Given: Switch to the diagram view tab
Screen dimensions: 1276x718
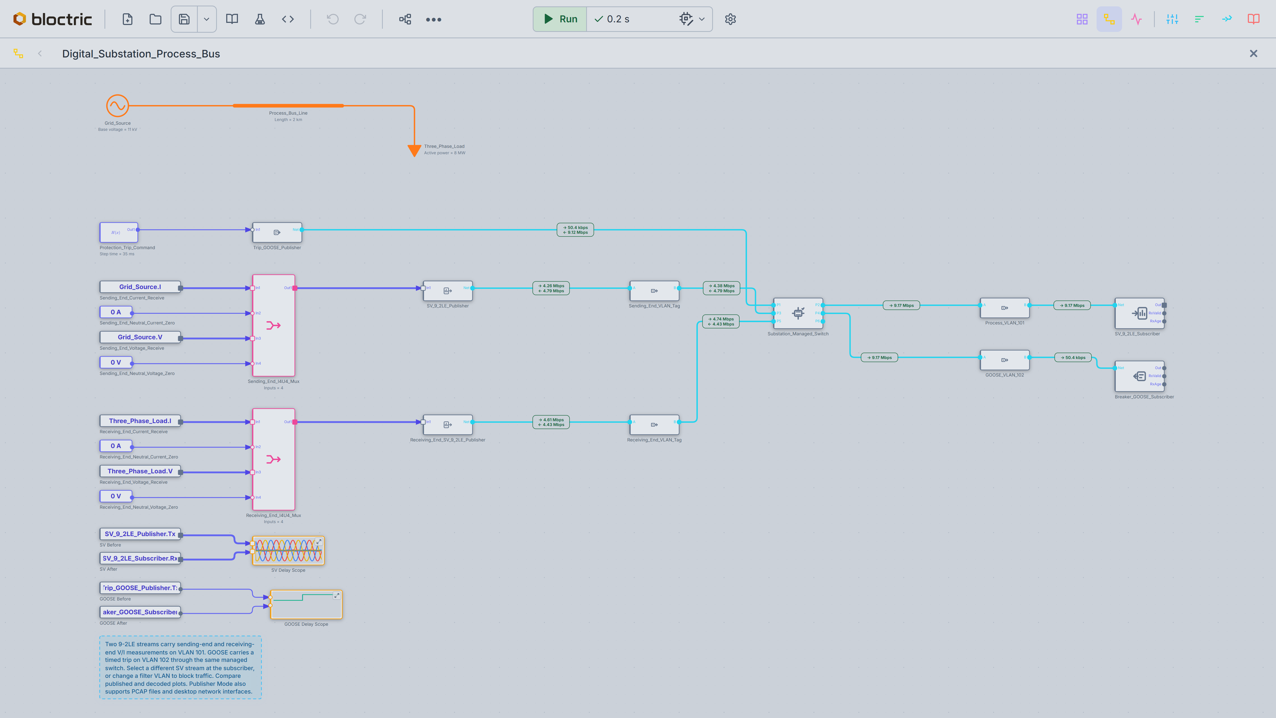Looking at the screenshot, I should [x=1110, y=19].
